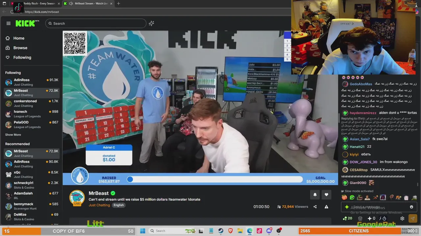The image size is (421, 236).
Task: Open Brave browser from the taskbar
Action: coord(230,231)
